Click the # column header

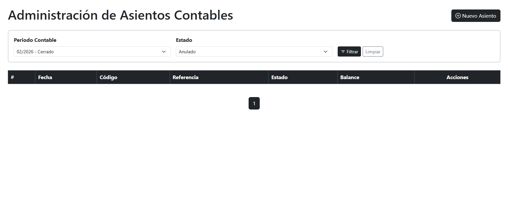click(x=12, y=77)
